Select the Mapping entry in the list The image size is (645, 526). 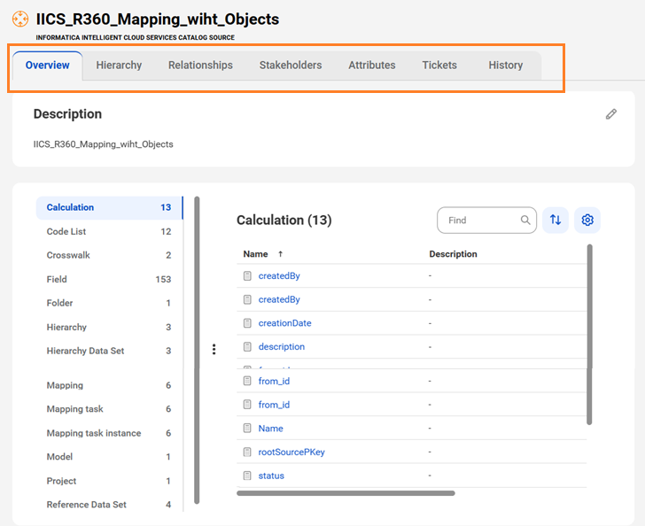(109, 385)
